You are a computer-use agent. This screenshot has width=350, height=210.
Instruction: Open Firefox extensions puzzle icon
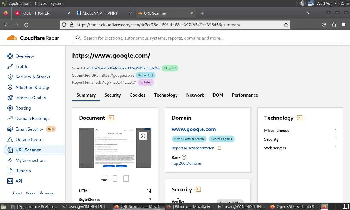pos(334,25)
